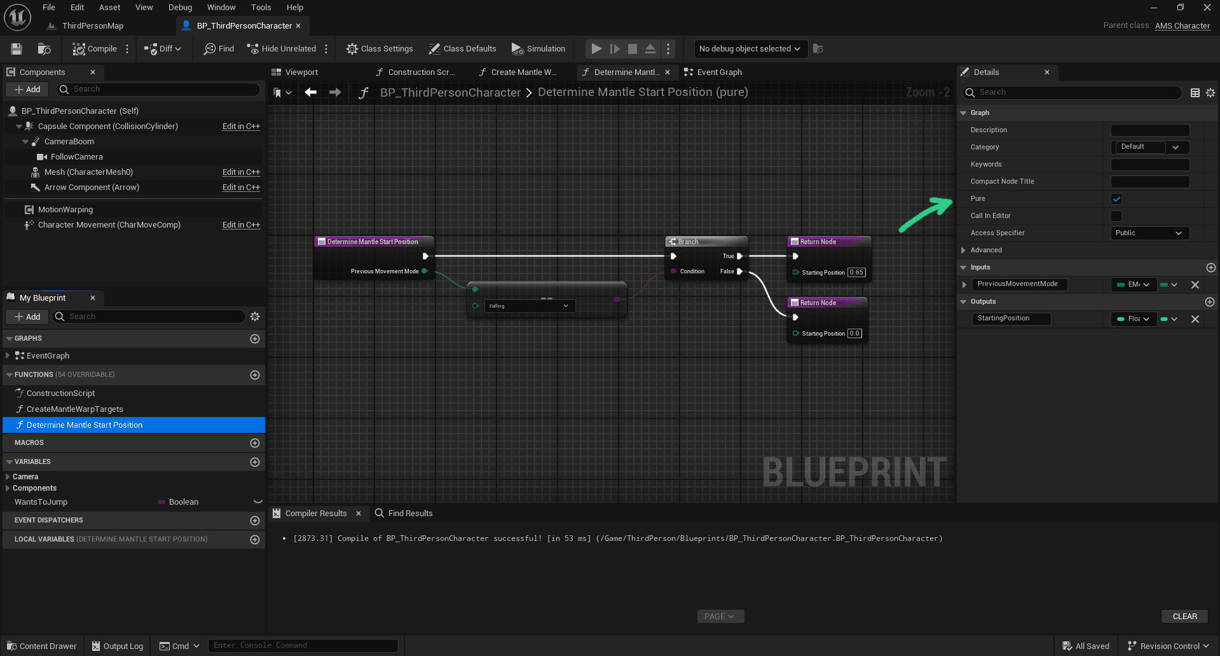Expand the Components variable category

[x=8, y=488]
